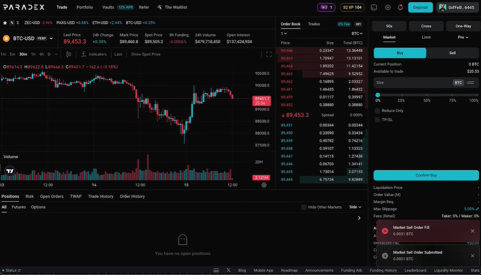Screen dimensions: 481x275
Task: Open the Funding History link
Action: click(x=383, y=270)
